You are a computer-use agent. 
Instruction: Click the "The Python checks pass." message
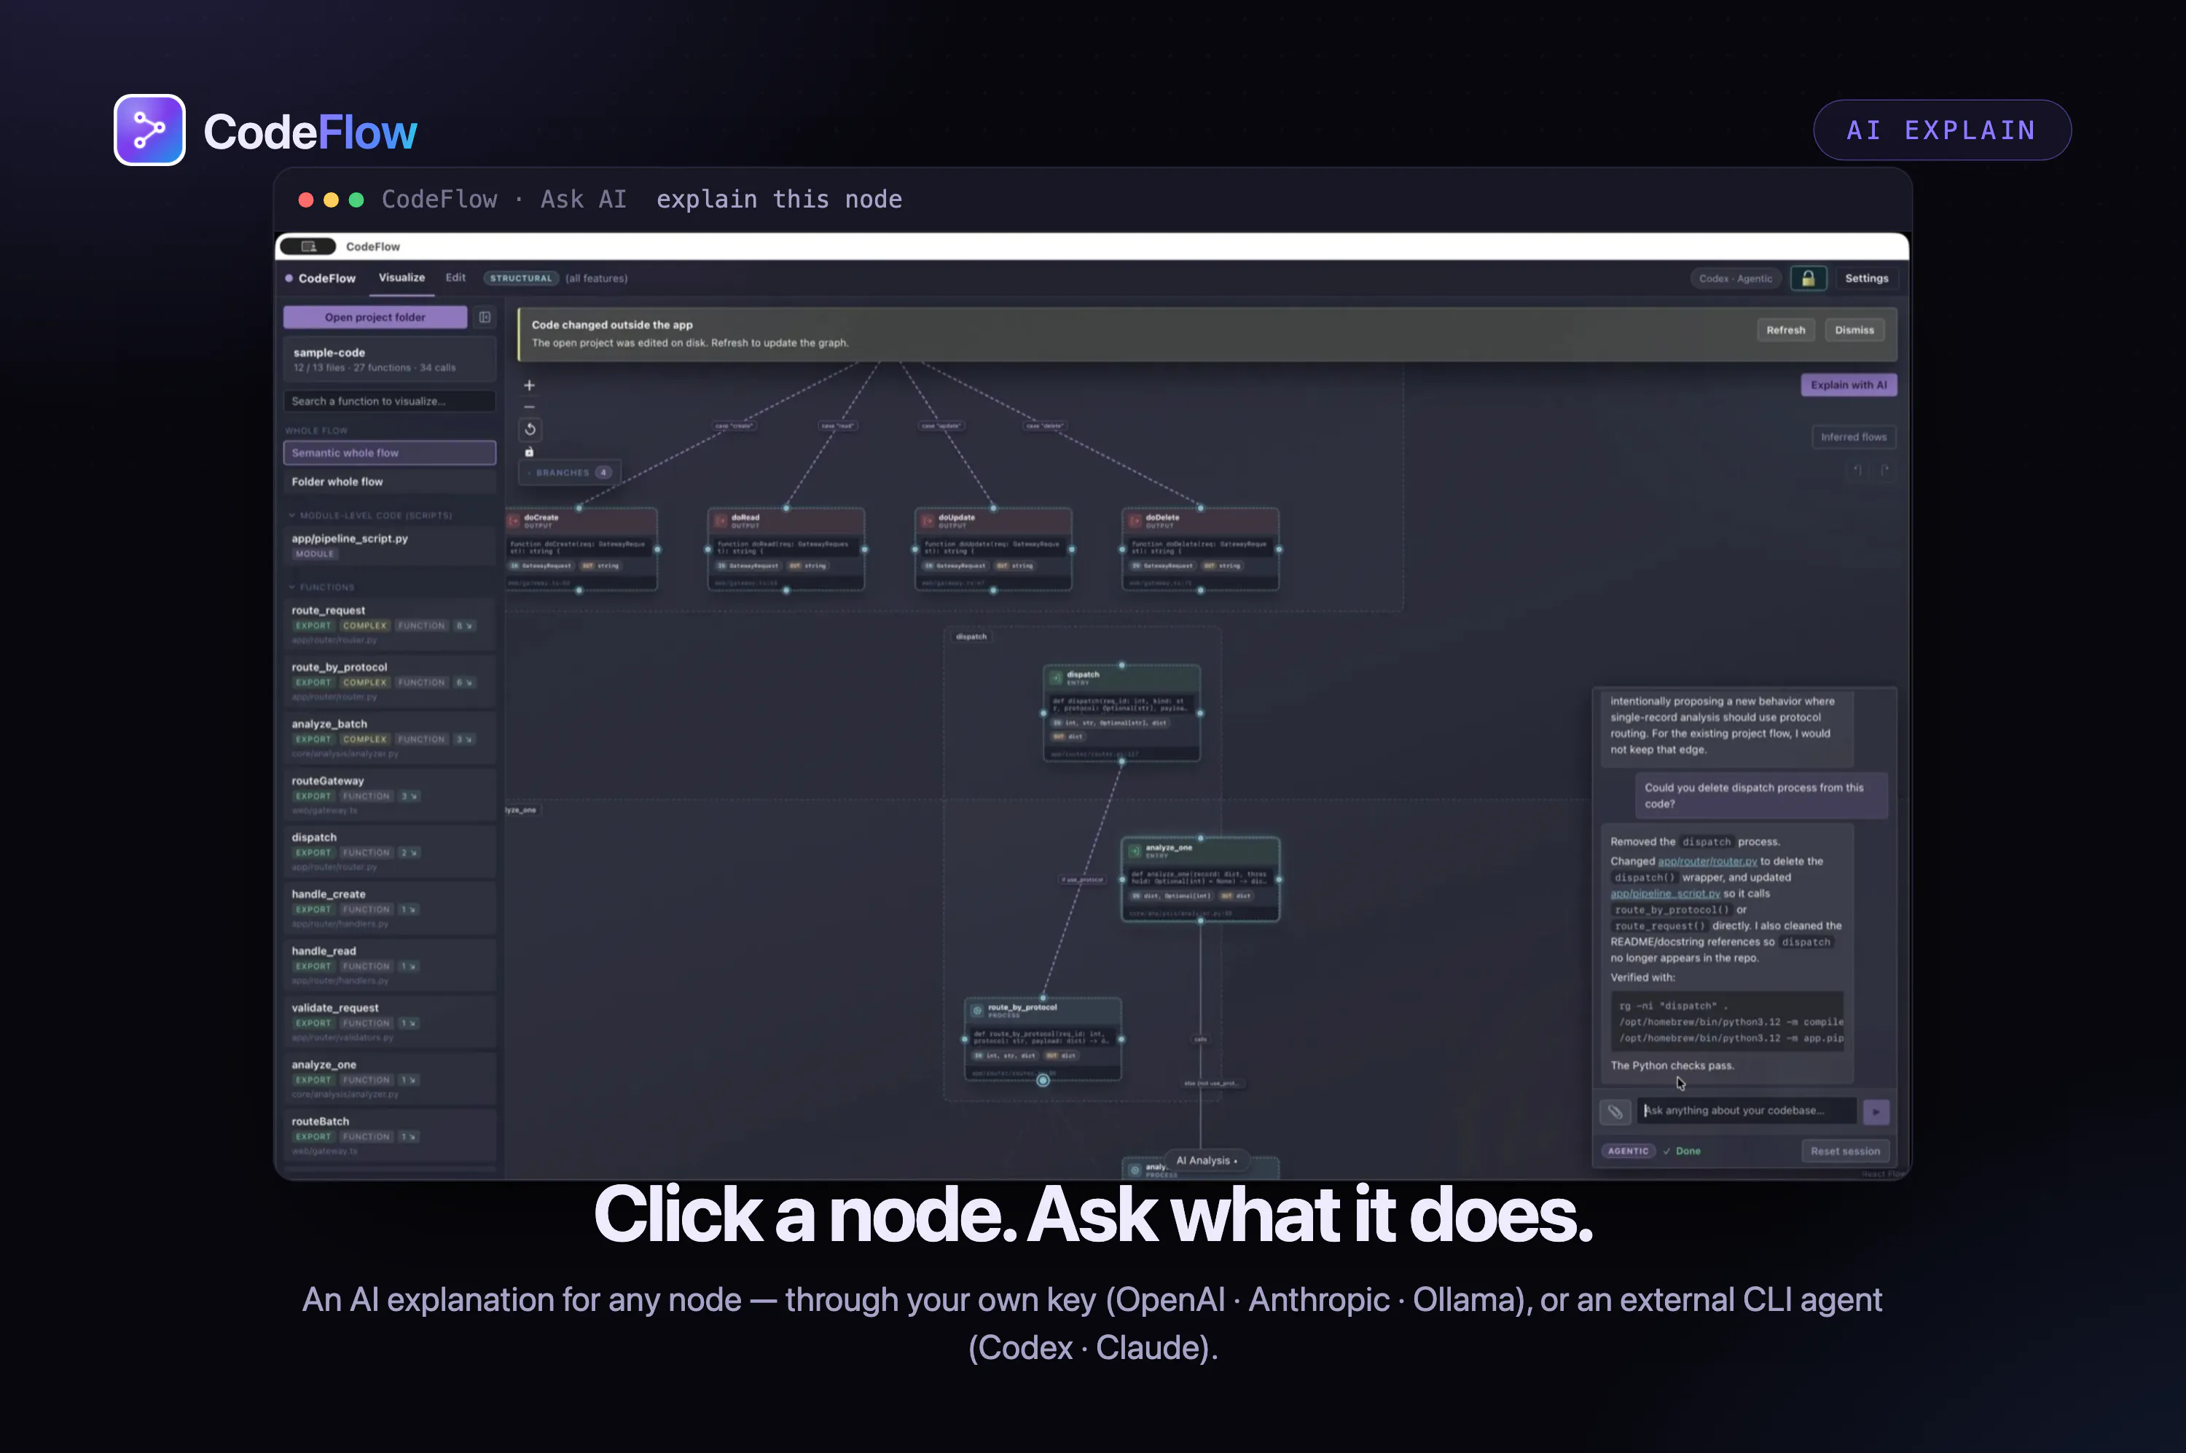(1672, 1066)
